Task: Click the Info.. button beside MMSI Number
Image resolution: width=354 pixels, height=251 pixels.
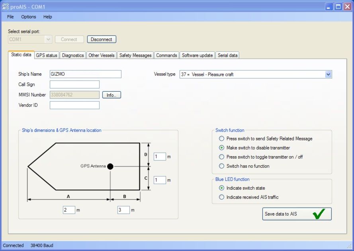Action: point(111,95)
